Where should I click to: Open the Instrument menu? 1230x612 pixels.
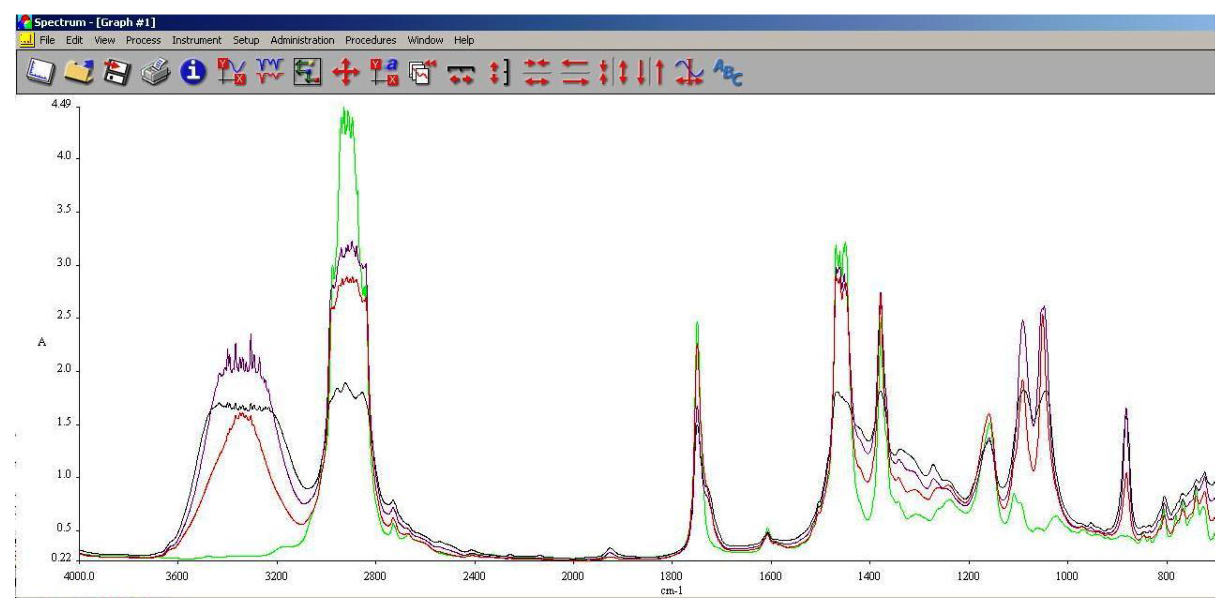[x=197, y=41]
